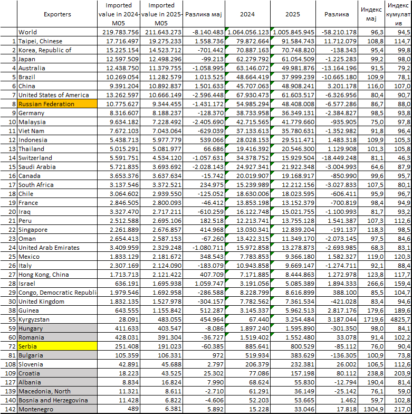
Task: Click the grey Montenegro cell
Action: pos(57,409)
